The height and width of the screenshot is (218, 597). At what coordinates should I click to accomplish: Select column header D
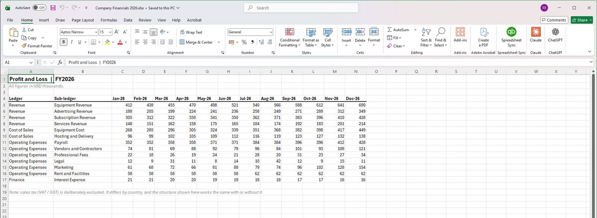pyautogui.click(x=143, y=72)
